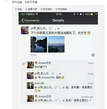Click the jowin username link
Viewport: 107px width, 109px height.
pyautogui.click(x=39, y=83)
